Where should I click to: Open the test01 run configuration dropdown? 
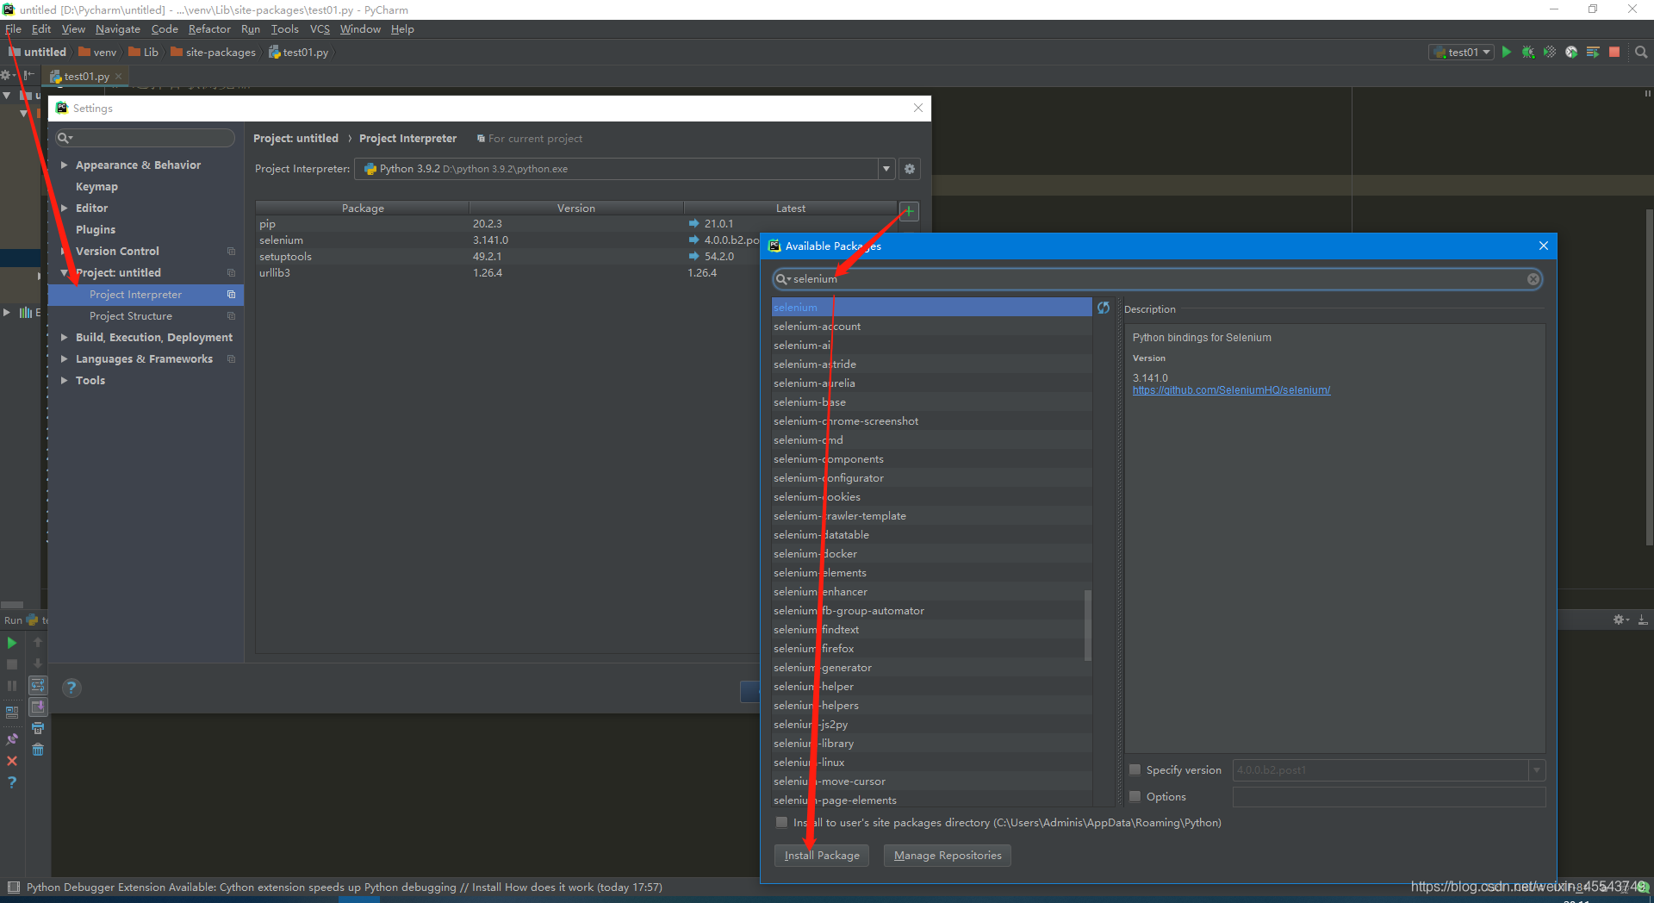[x=1461, y=53]
